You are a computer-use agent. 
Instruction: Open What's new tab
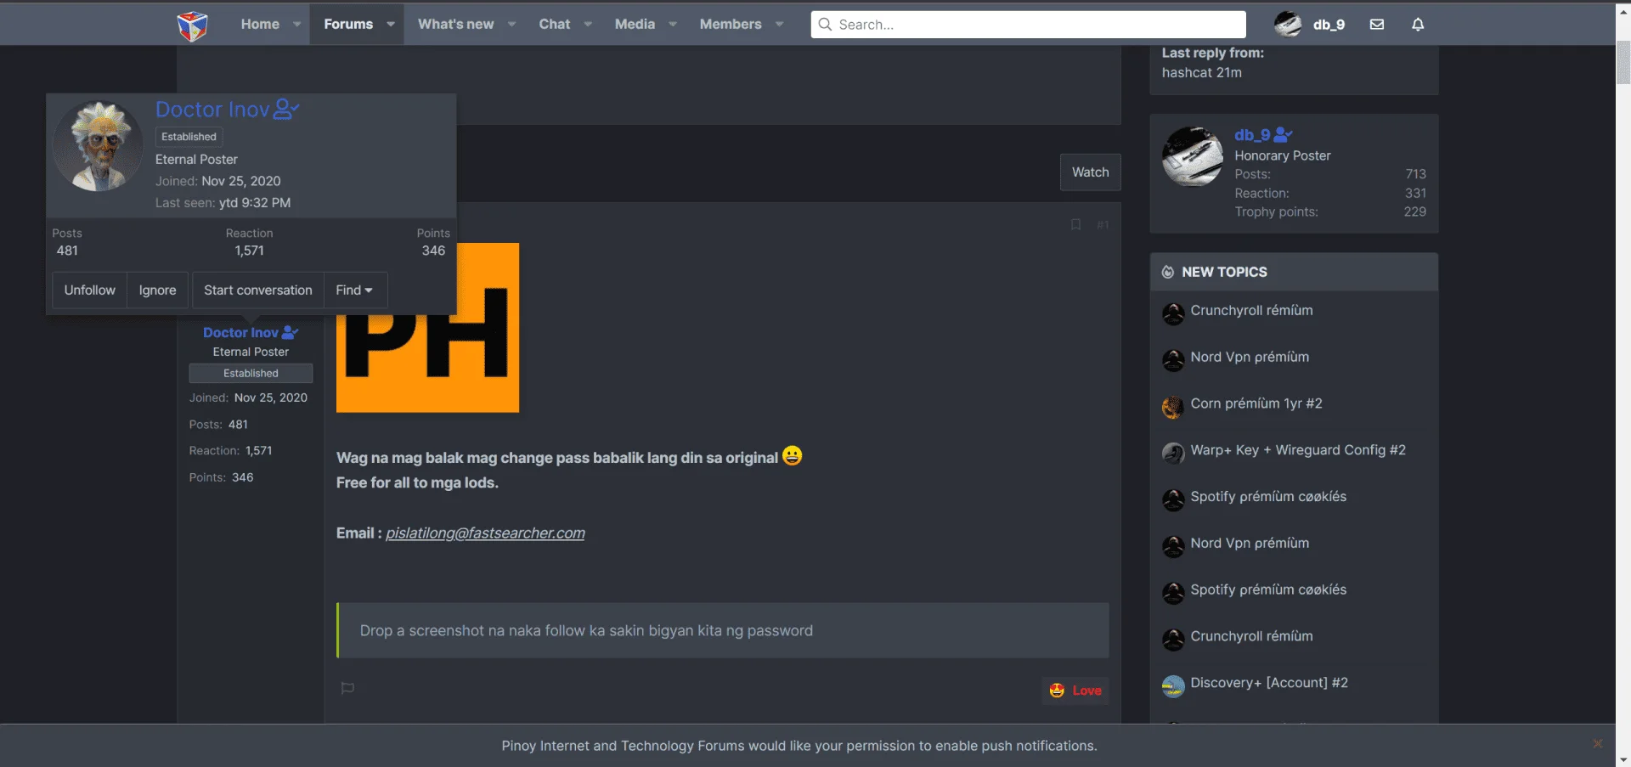click(455, 25)
